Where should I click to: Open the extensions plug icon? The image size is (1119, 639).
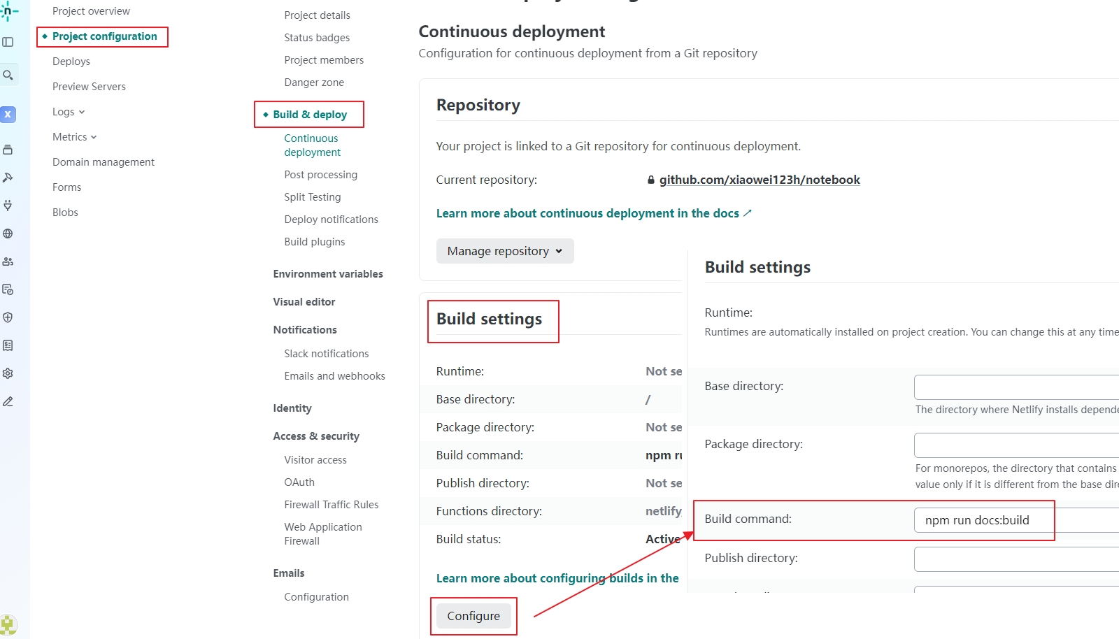point(8,206)
